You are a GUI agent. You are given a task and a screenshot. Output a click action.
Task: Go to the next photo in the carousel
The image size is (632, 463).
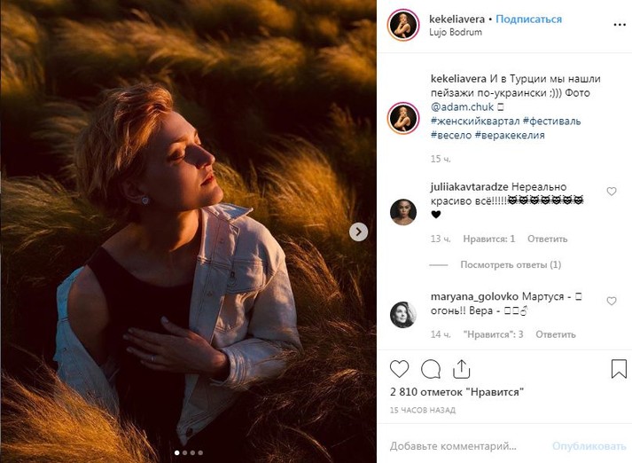coord(358,231)
